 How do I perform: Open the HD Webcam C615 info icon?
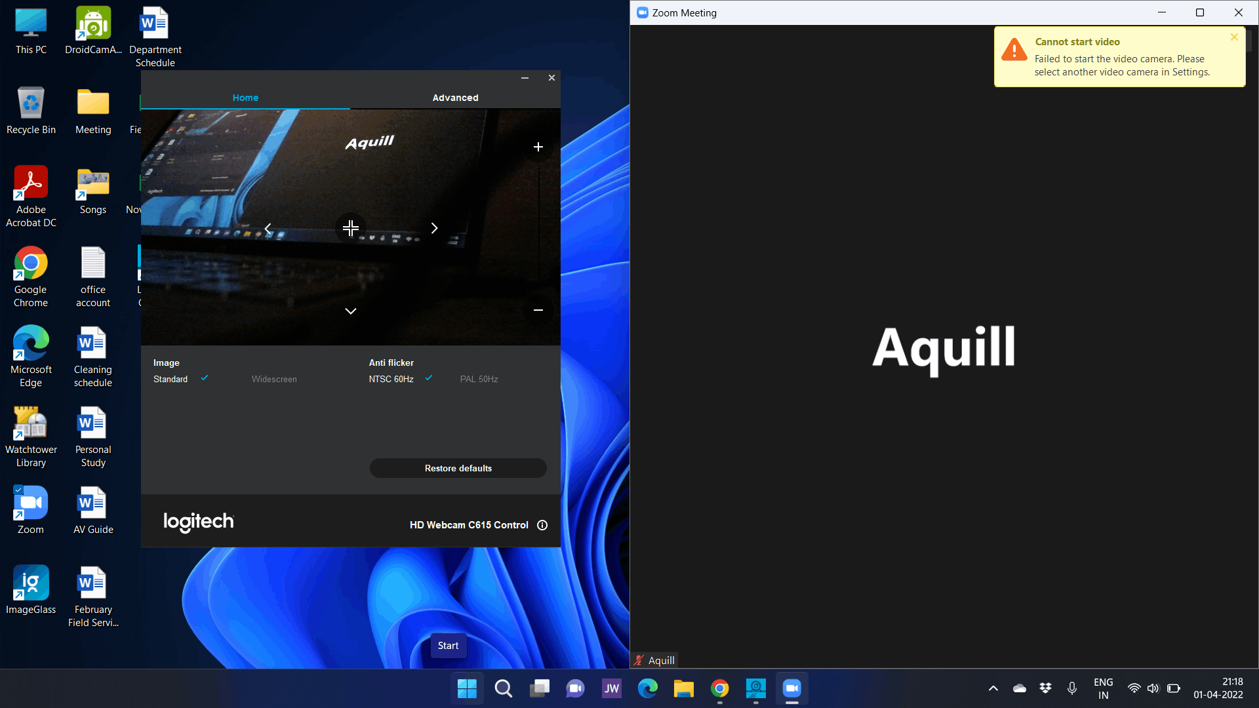click(542, 525)
